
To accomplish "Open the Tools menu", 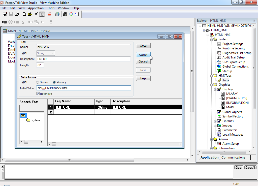I will [x=51, y=8].
